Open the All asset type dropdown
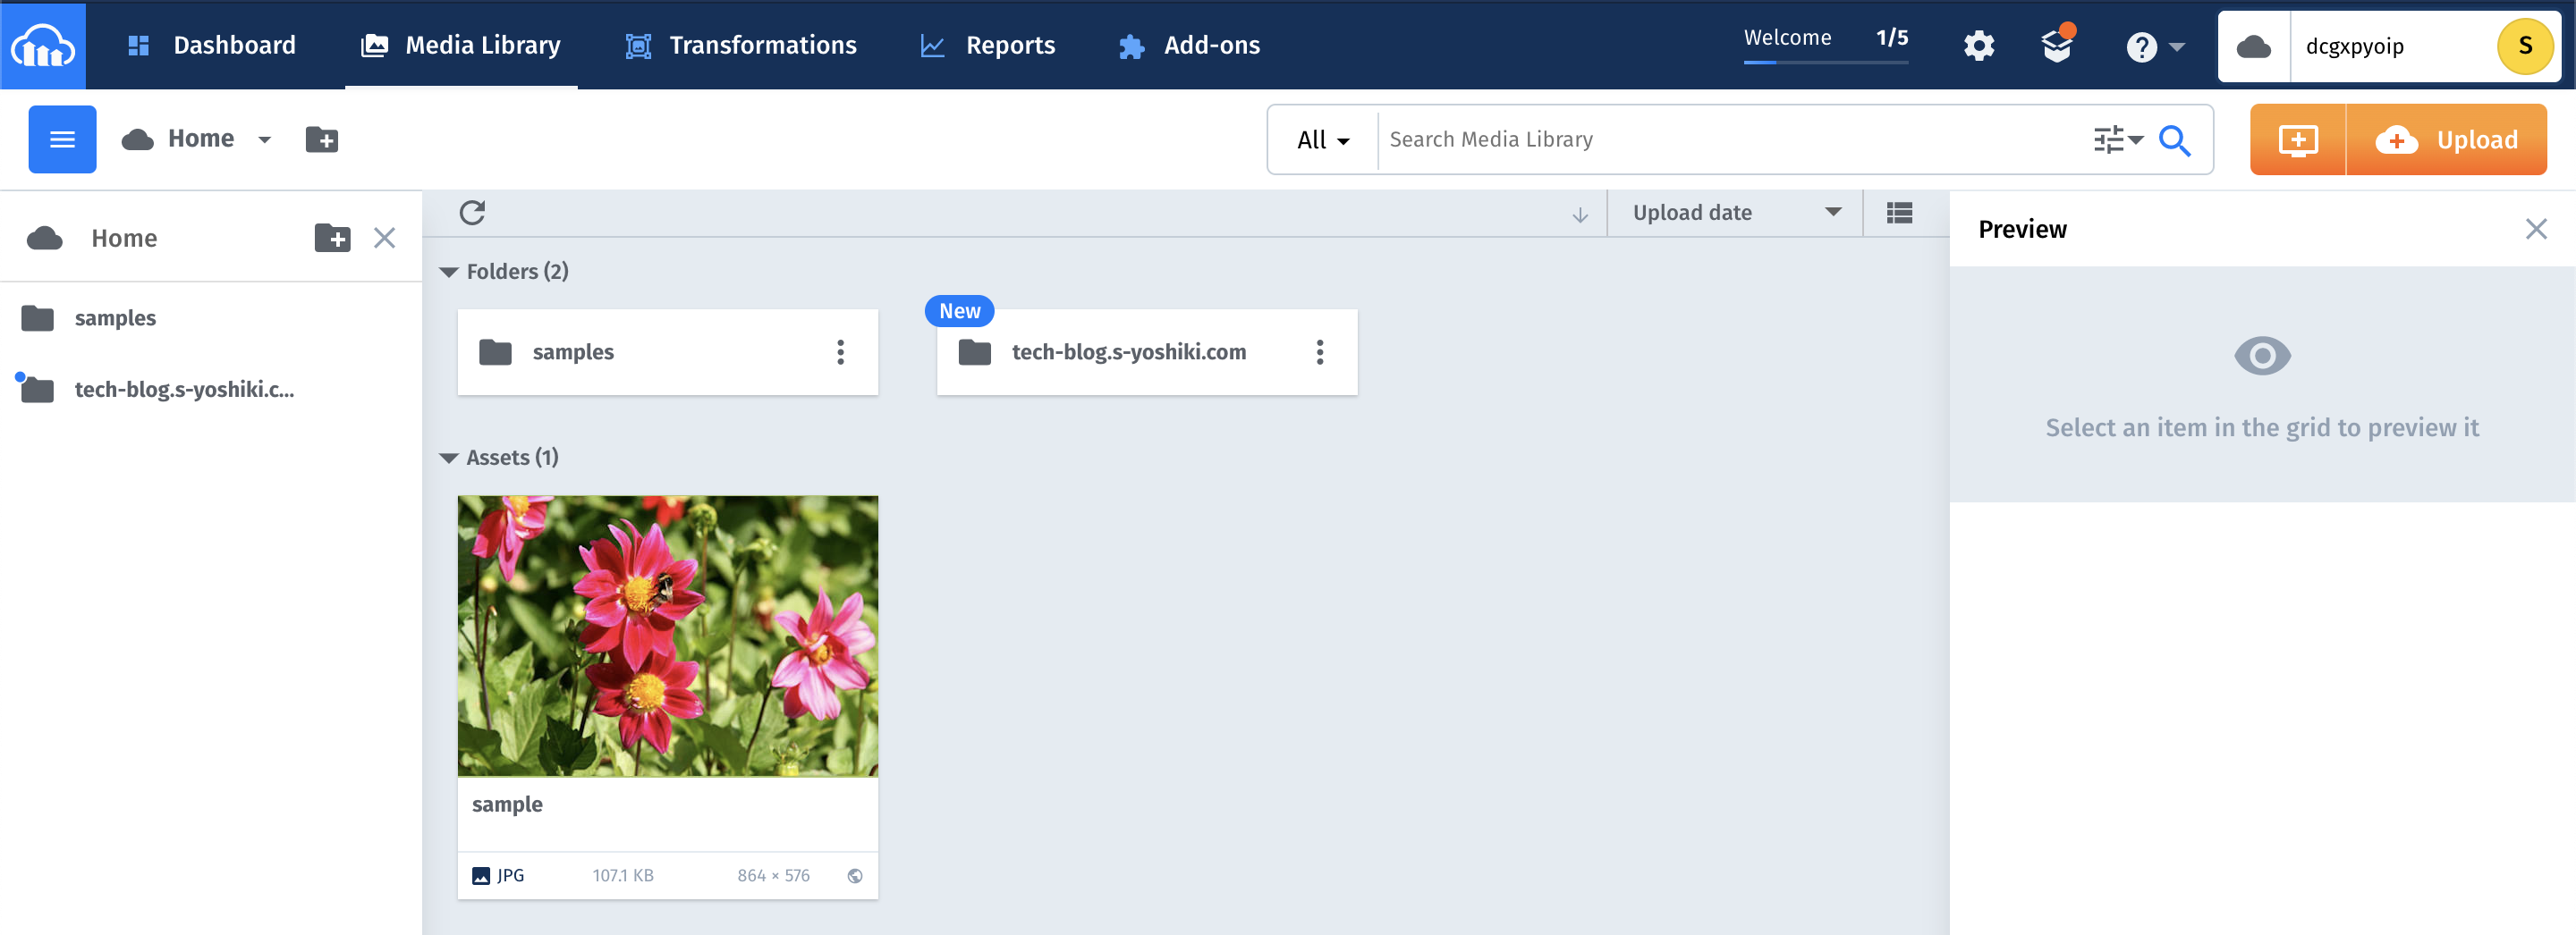Image resolution: width=2576 pixels, height=935 pixels. click(1322, 139)
